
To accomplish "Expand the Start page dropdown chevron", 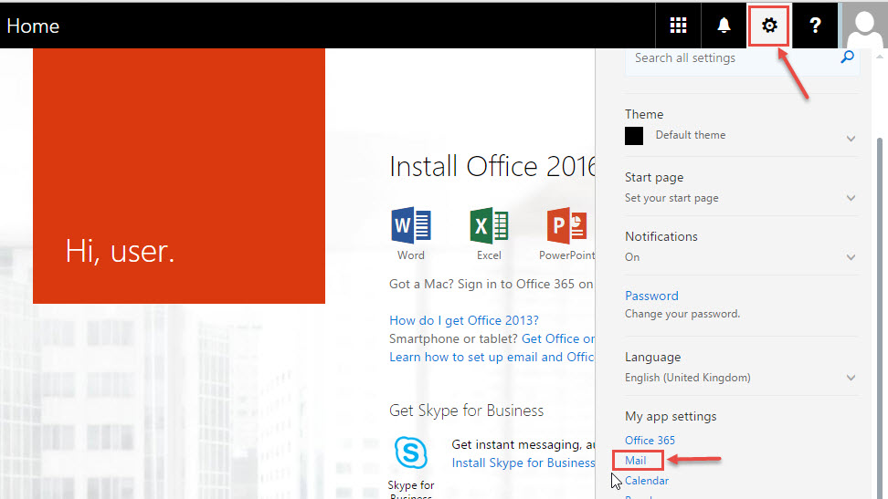I will 851,198.
